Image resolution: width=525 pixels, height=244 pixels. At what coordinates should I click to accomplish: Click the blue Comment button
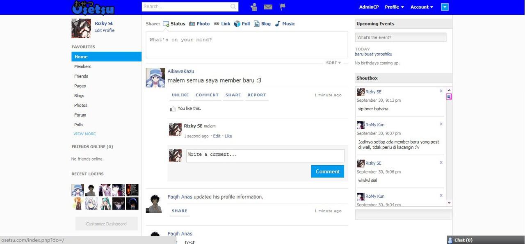pos(327,171)
